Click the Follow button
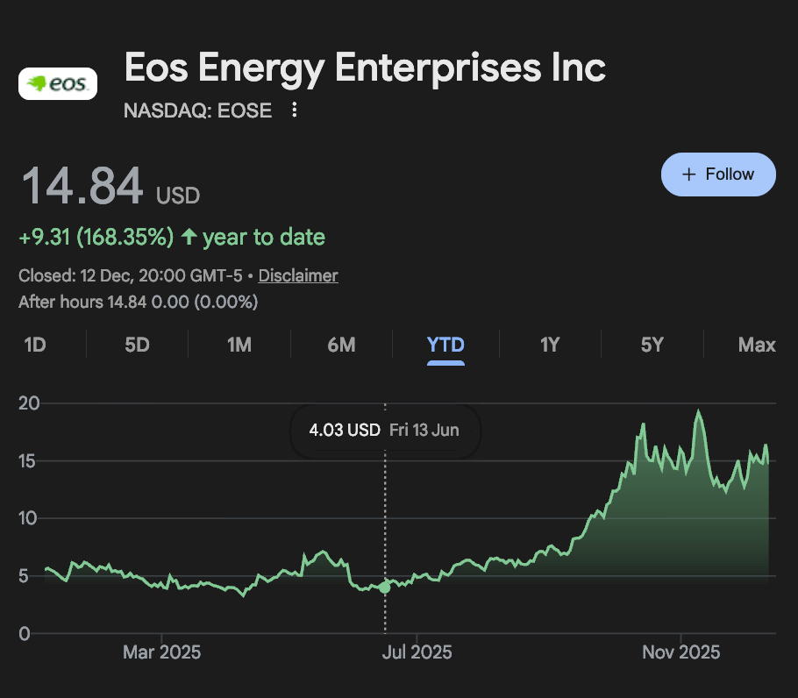The height and width of the screenshot is (698, 798). 718,174
